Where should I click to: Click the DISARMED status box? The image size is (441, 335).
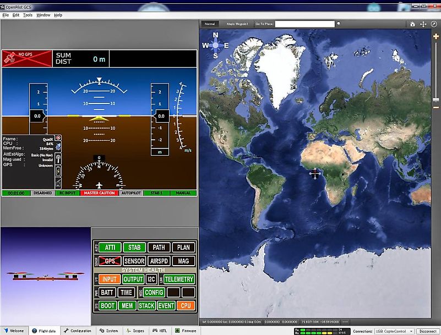[x=42, y=193]
